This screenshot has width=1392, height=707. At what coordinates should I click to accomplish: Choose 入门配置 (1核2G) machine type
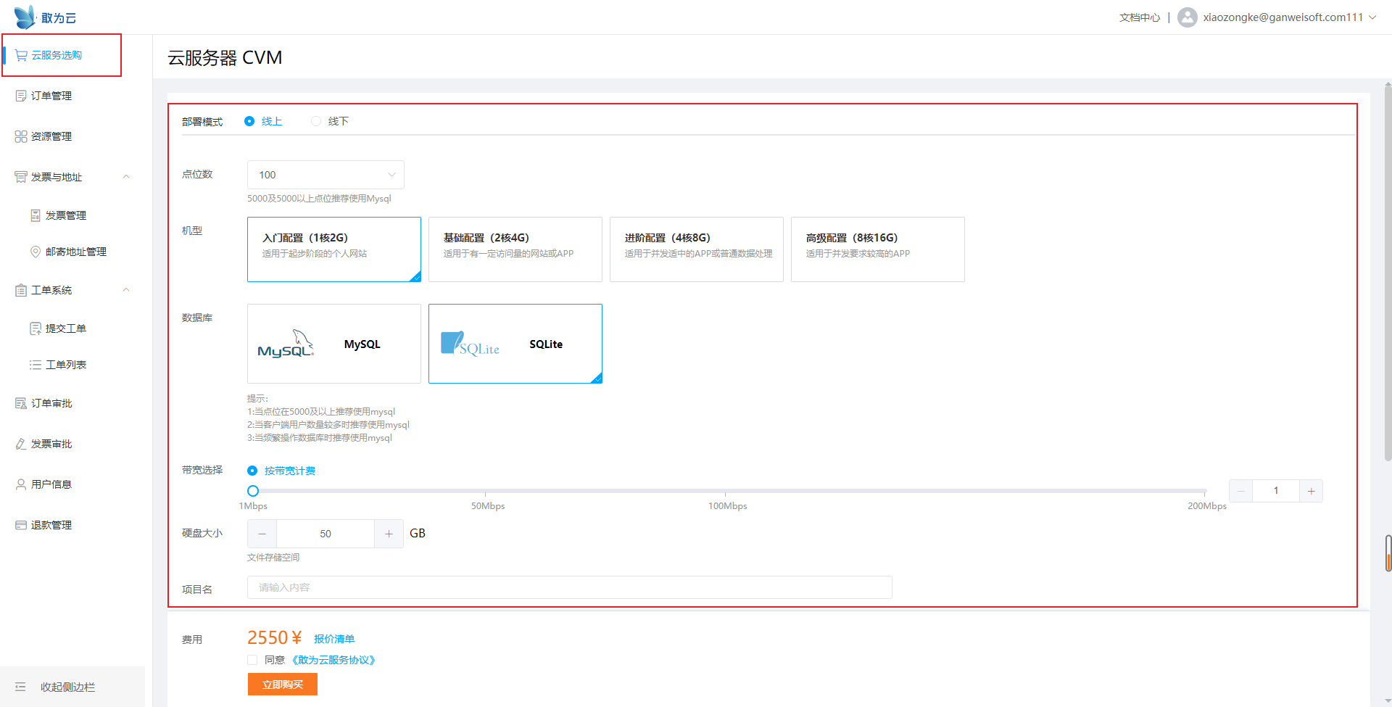point(334,249)
